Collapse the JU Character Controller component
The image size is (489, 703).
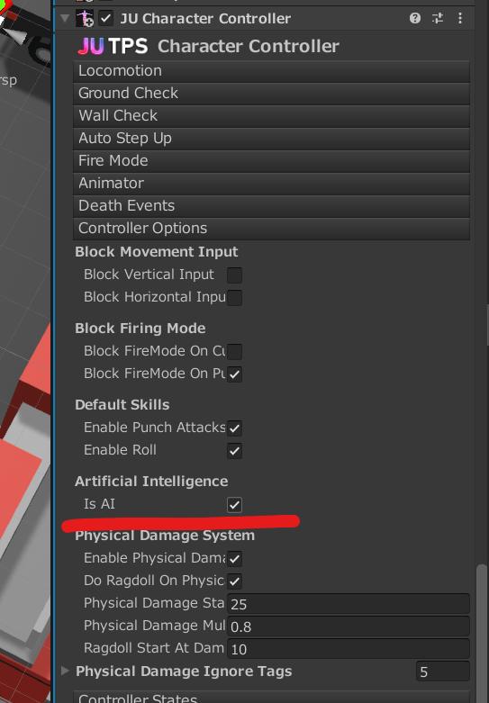click(x=65, y=18)
